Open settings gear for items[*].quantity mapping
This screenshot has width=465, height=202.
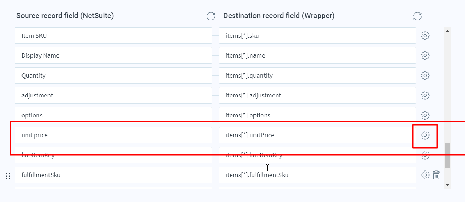425,76
